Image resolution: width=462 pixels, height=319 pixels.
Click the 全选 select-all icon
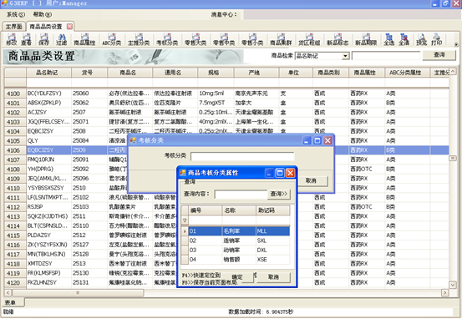click(x=389, y=39)
